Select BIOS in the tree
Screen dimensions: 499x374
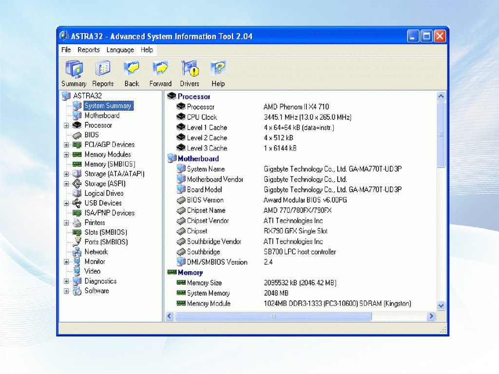(x=92, y=135)
